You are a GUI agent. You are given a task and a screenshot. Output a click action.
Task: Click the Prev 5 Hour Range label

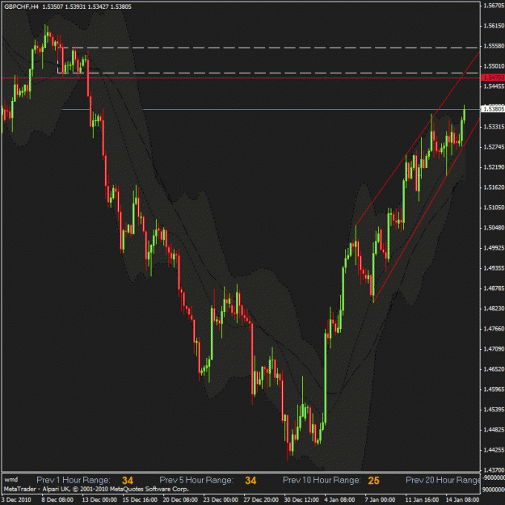click(196, 480)
